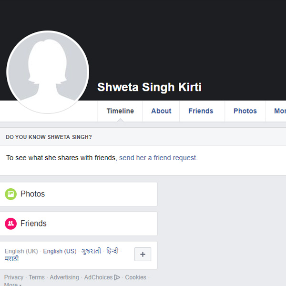Open the default profile picture avatar
Screen dimensions: 286x286
[48, 72]
